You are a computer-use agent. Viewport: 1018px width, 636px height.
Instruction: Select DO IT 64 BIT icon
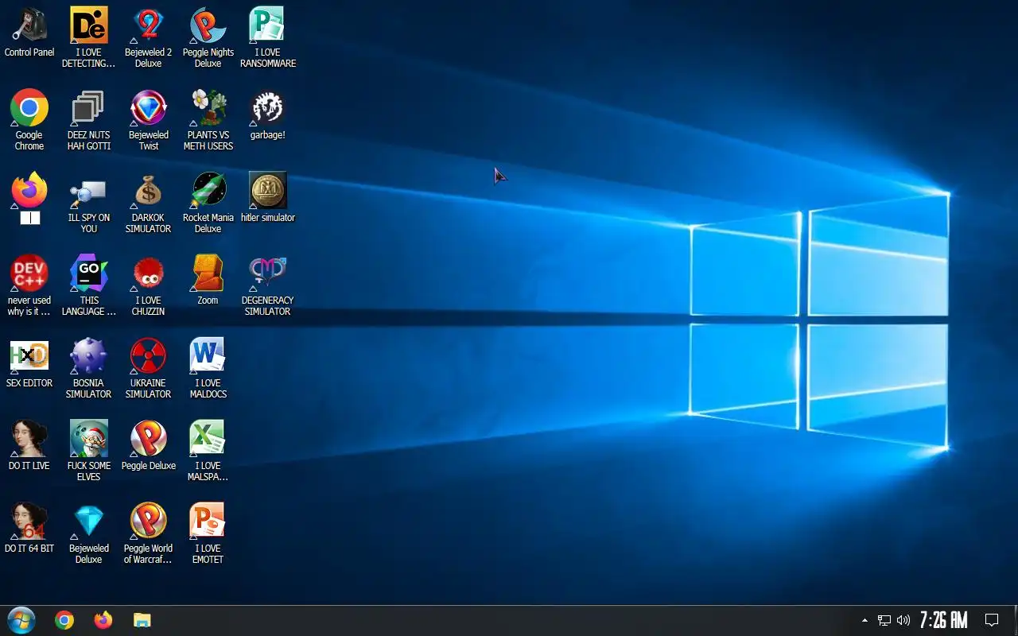[29, 522]
